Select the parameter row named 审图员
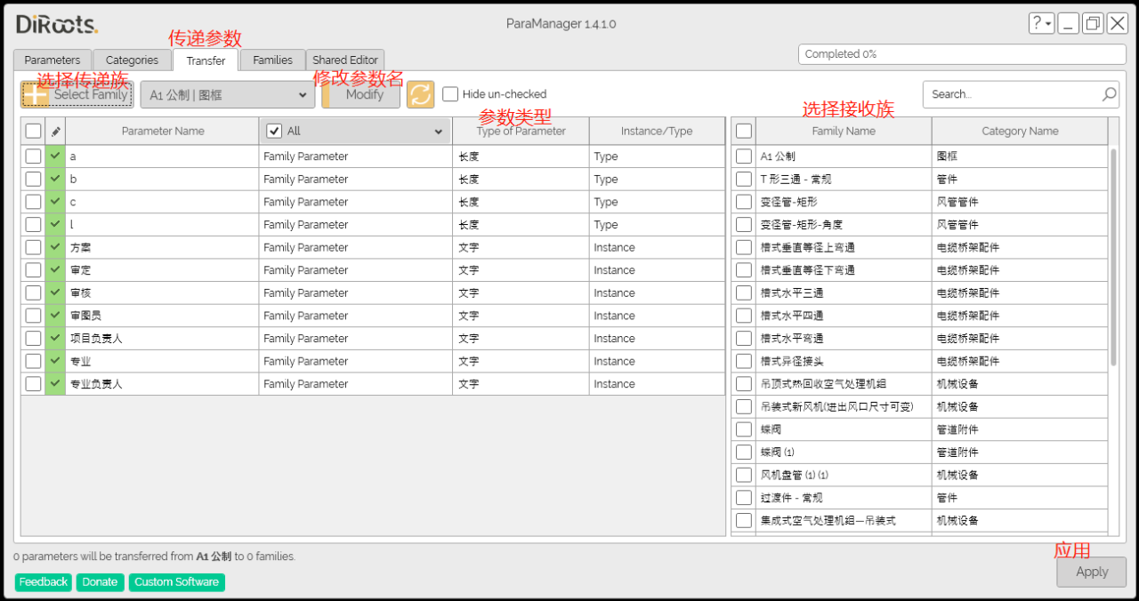1139x601 pixels. [x=373, y=316]
